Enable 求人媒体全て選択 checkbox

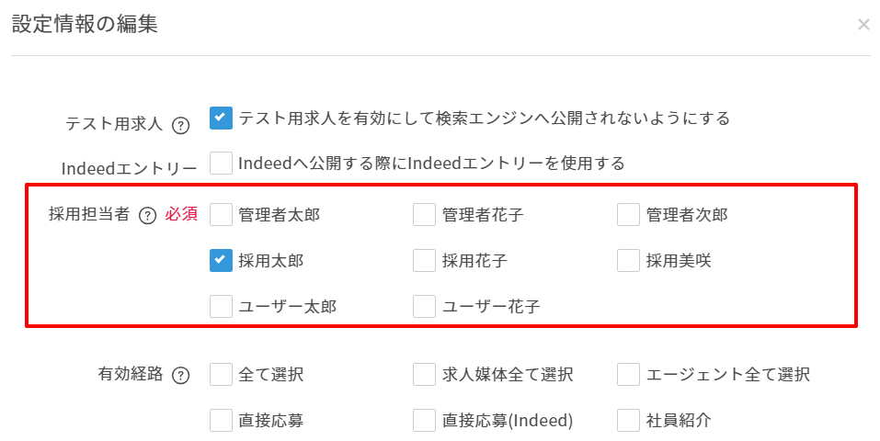[x=424, y=375]
